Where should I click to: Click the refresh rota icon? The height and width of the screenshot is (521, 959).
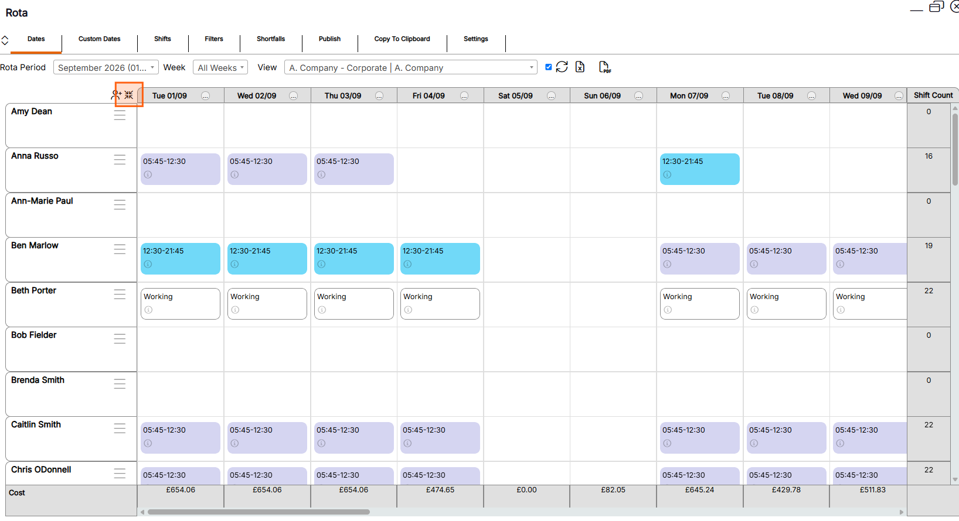click(x=562, y=67)
